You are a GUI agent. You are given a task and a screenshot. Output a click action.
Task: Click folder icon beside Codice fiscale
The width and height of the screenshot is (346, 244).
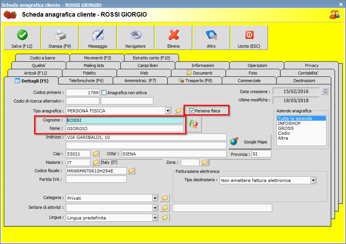point(131,171)
